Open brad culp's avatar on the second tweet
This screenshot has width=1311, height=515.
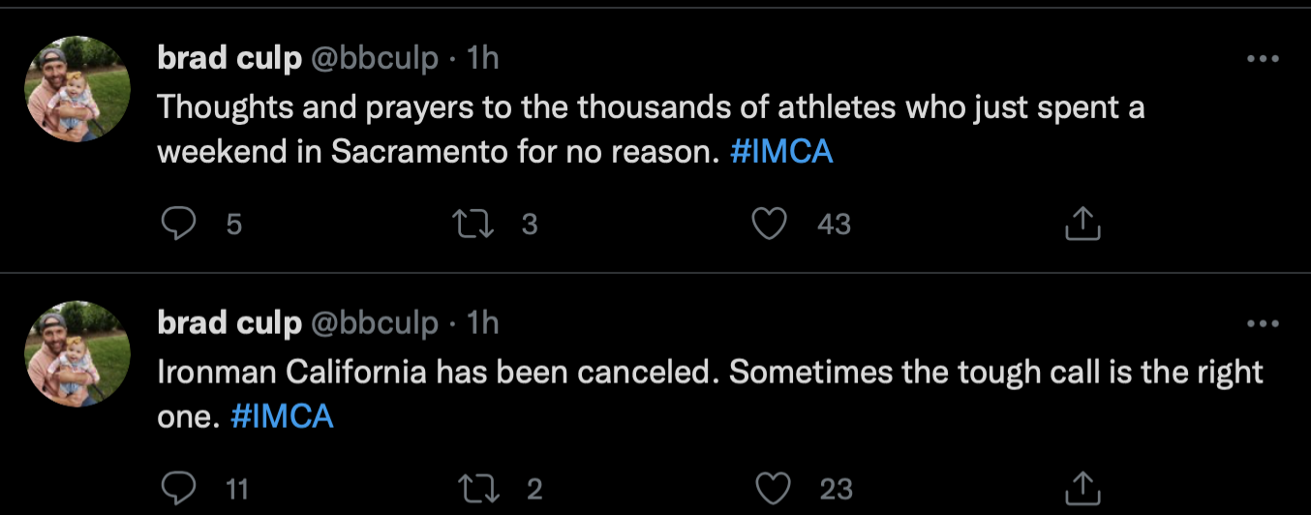(x=77, y=353)
